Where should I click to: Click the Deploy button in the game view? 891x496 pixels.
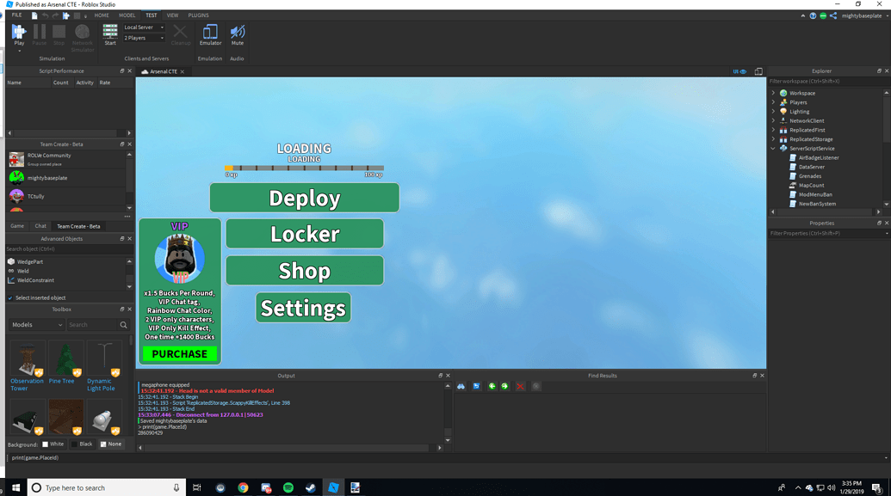(x=304, y=198)
